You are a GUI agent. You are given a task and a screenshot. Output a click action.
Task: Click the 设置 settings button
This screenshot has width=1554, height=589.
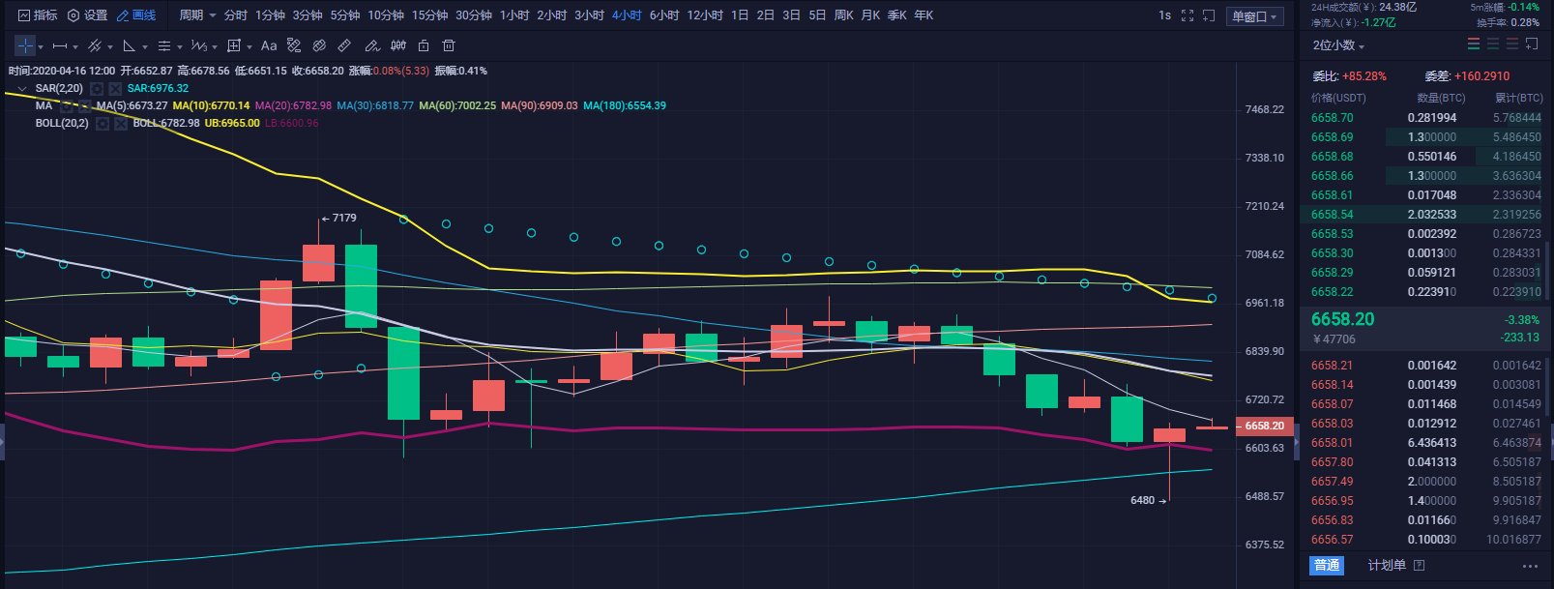click(x=87, y=15)
